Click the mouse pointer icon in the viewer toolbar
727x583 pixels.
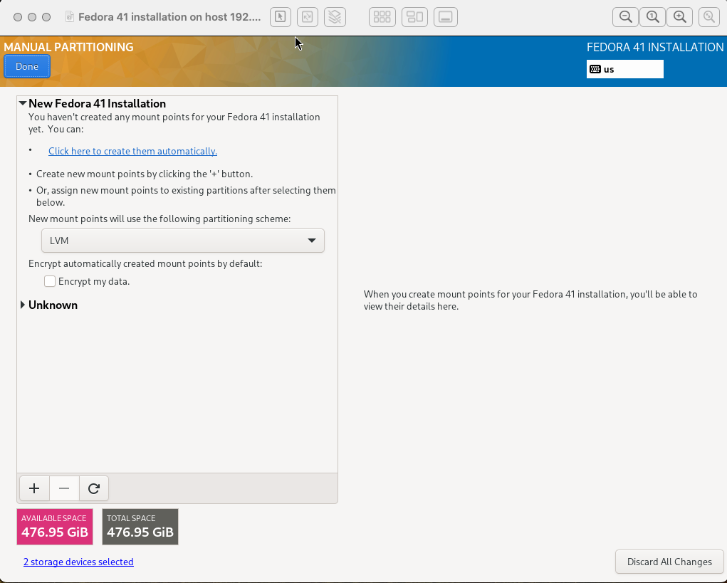click(x=281, y=17)
